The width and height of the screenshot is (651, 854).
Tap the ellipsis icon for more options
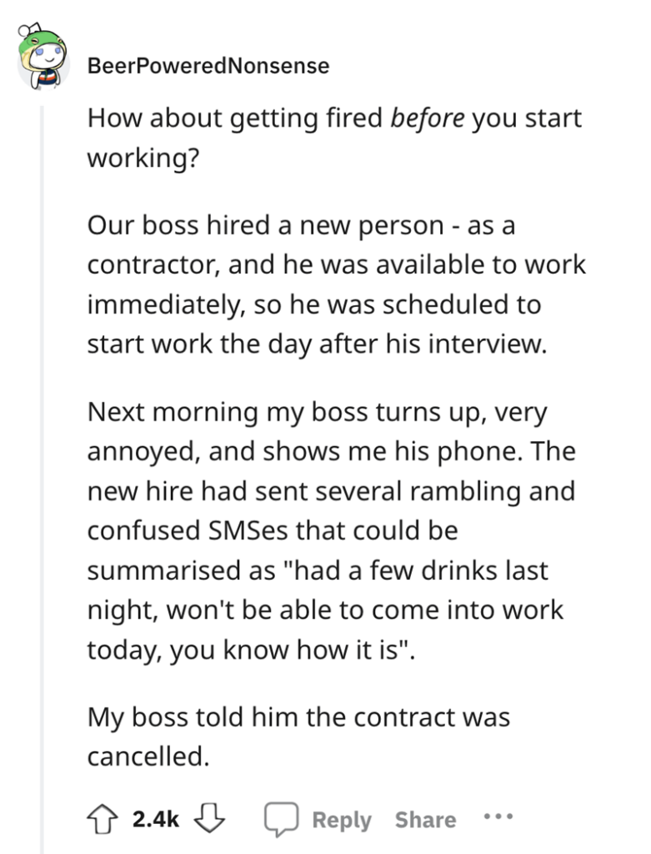pyautogui.click(x=497, y=819)
